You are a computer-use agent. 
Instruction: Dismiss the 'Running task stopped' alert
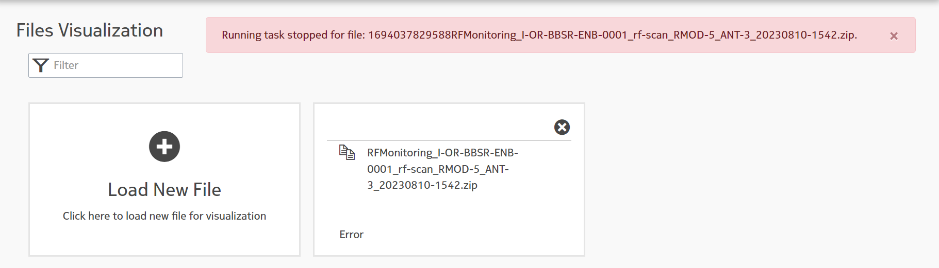[894, 36]
